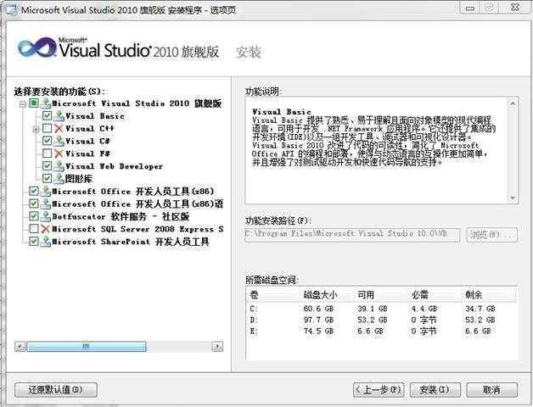Select the Visual Web Developer tree label
The height and width of the screenshot is (407, 533).
tap(114, 166)
